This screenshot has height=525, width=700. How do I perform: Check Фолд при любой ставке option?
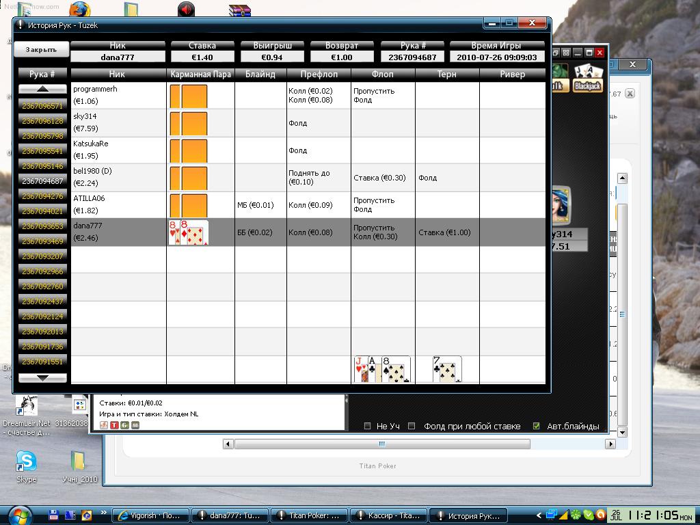point(412,426)
